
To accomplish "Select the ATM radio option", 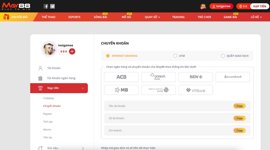I will click(x=175, y=56).
